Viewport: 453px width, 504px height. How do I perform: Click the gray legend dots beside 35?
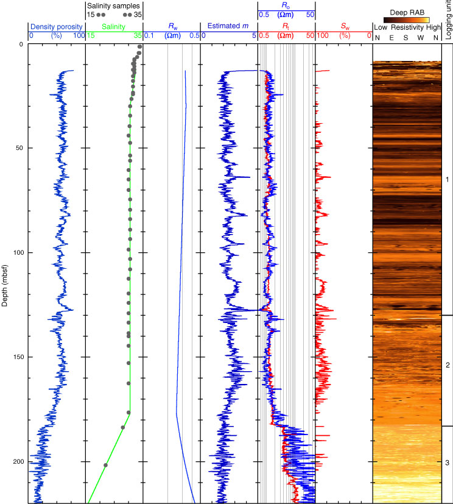(128, 14)
